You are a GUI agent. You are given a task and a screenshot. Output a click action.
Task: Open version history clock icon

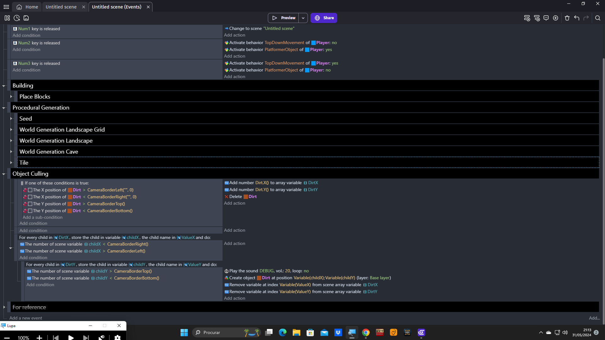point(17,18)
